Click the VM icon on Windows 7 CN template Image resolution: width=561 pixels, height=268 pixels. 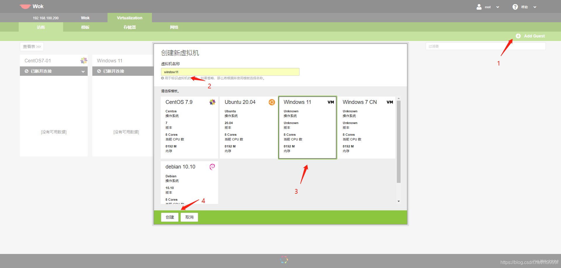tap(390, 102)
